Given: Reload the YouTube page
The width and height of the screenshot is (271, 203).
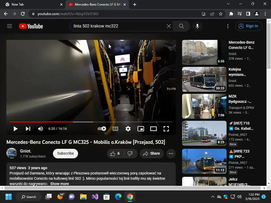Looking at the screenshot, I should tap(23, 14).
